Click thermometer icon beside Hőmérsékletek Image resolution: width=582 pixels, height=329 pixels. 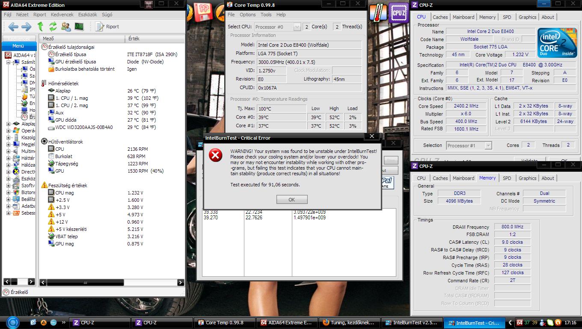44,84
